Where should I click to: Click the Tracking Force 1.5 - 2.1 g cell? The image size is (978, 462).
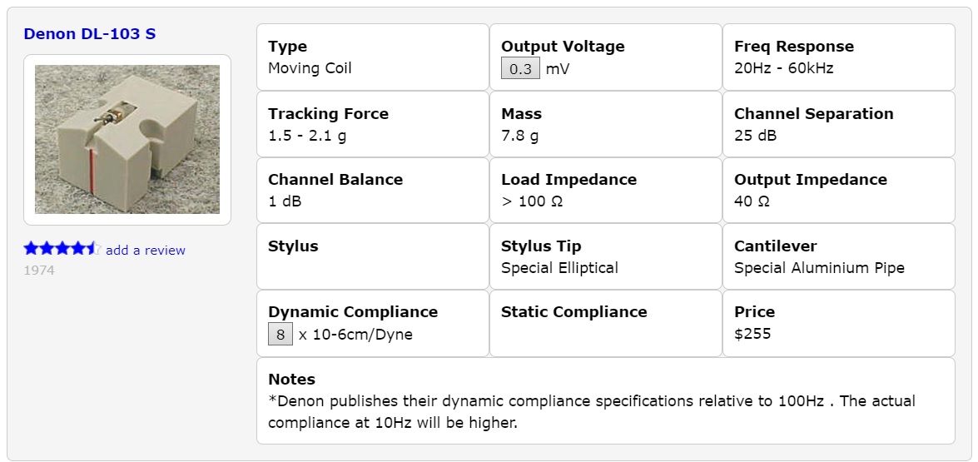tap(372, 124)
